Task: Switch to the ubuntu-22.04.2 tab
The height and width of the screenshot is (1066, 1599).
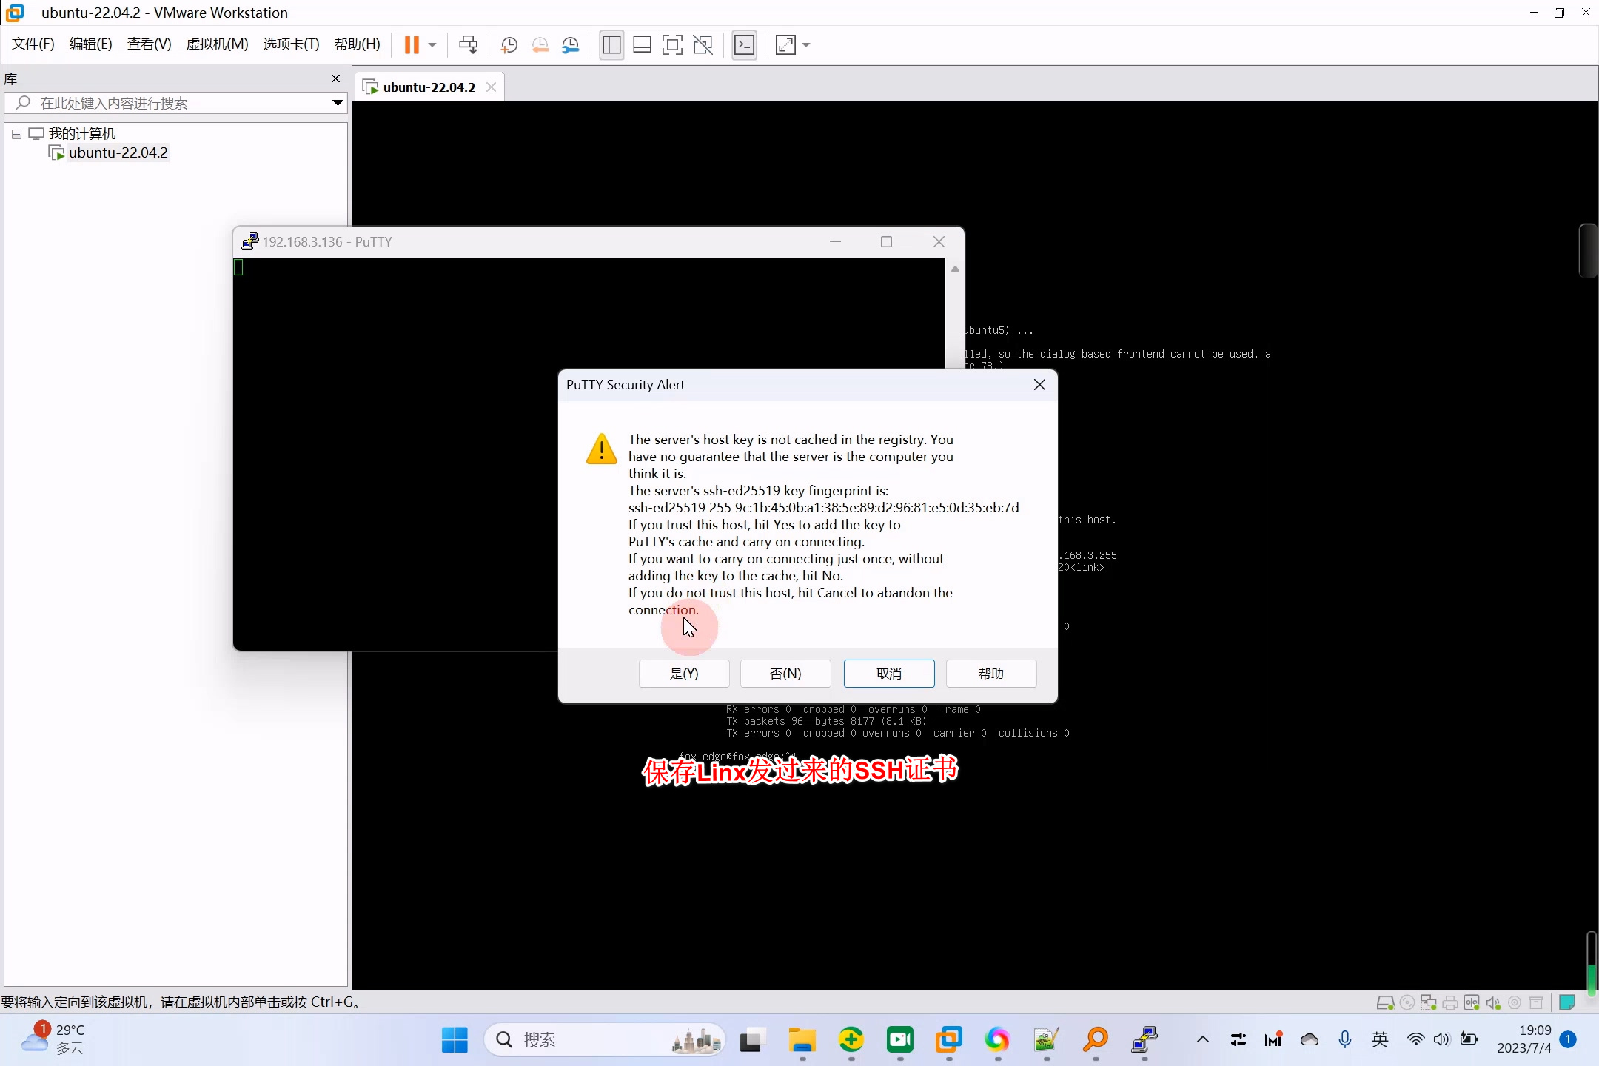Action: (x=429, y=87)
